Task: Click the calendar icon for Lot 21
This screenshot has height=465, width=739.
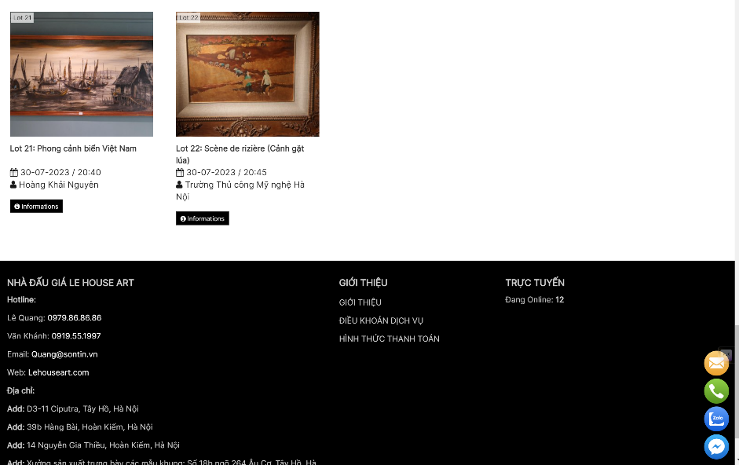Action: point(13,172)
